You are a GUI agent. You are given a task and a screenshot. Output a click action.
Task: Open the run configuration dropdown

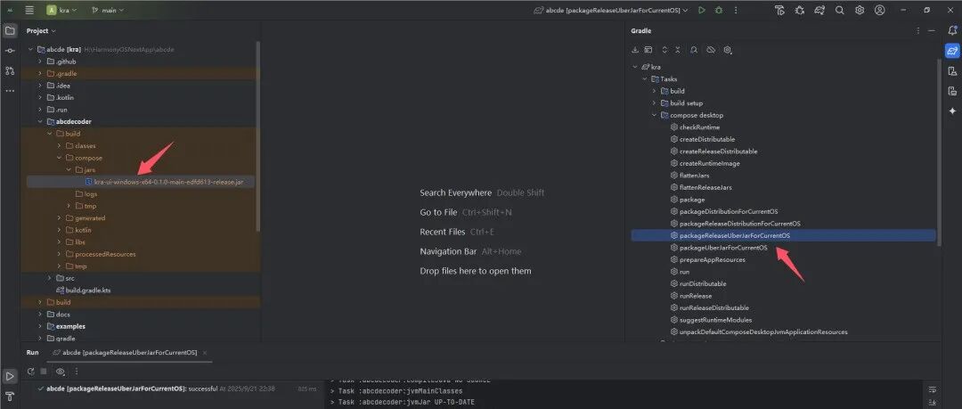[x=610, y=11]
